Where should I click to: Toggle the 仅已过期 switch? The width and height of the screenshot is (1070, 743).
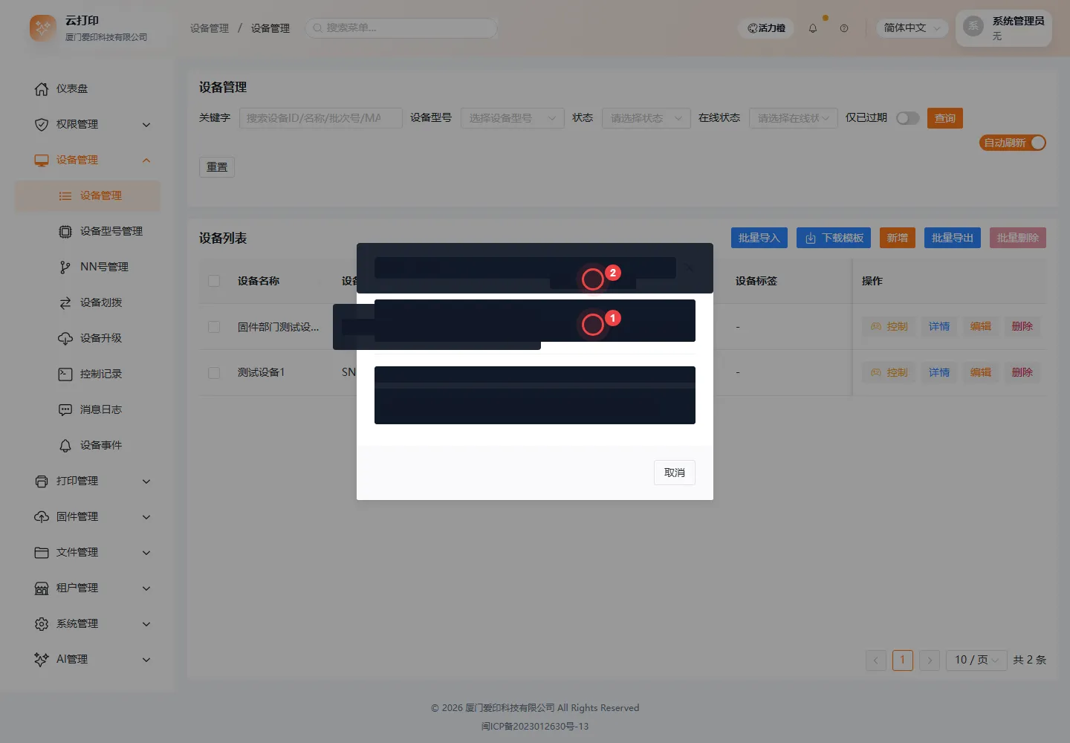(908, 118)
